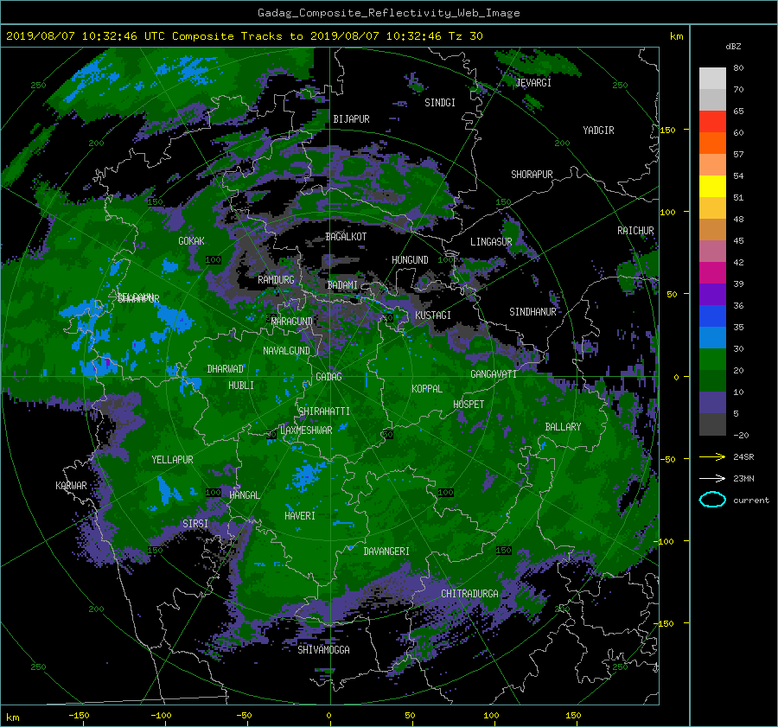
Task: Click the RAICHUR city label
Action: [x=635, y=231]
